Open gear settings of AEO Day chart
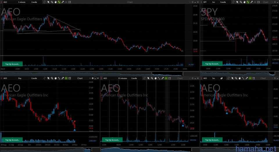 click(x=92, y=78)
